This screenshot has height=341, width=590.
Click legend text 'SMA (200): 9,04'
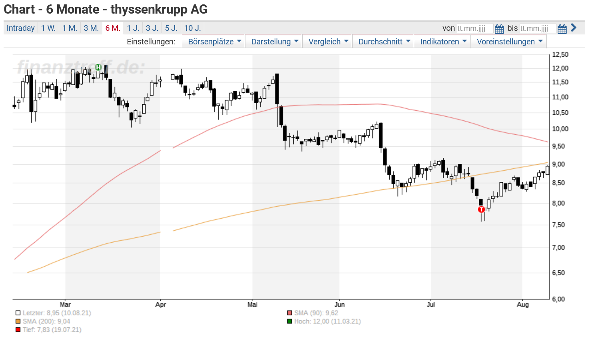pos(46,321)
